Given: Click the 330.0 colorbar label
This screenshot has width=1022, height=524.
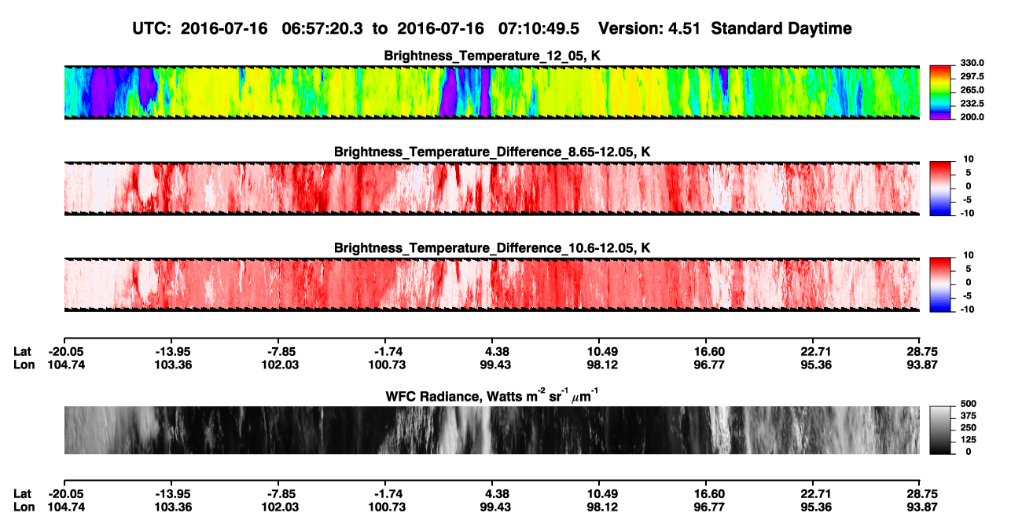Looking at the screenshot, I should coord(972,64).
